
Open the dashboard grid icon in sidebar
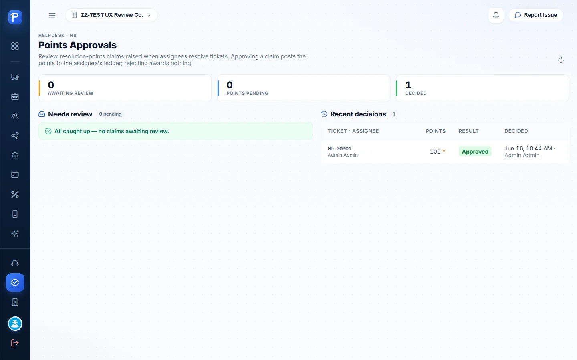(15, 46)
